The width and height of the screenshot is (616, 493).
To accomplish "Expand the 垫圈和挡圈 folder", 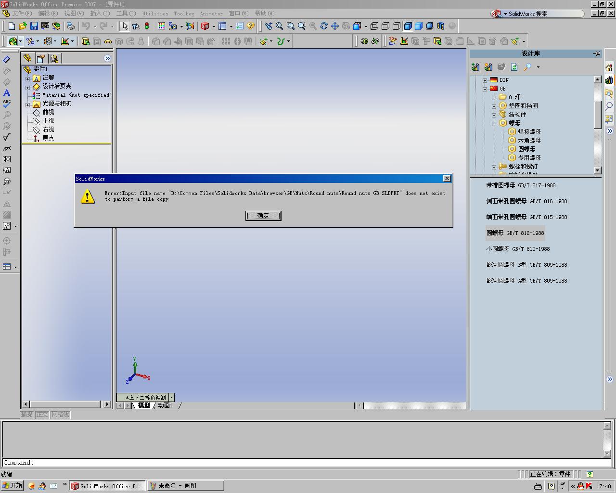I will tap(494, 106).
